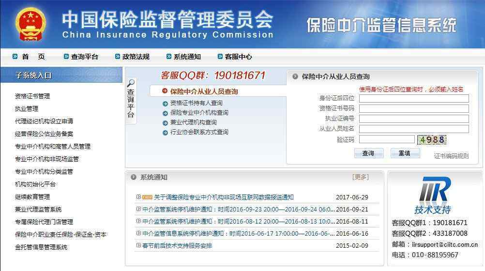Open 专业中介机构非现场监管 subsystem
485x271 pixels.
tap(47, 159)
